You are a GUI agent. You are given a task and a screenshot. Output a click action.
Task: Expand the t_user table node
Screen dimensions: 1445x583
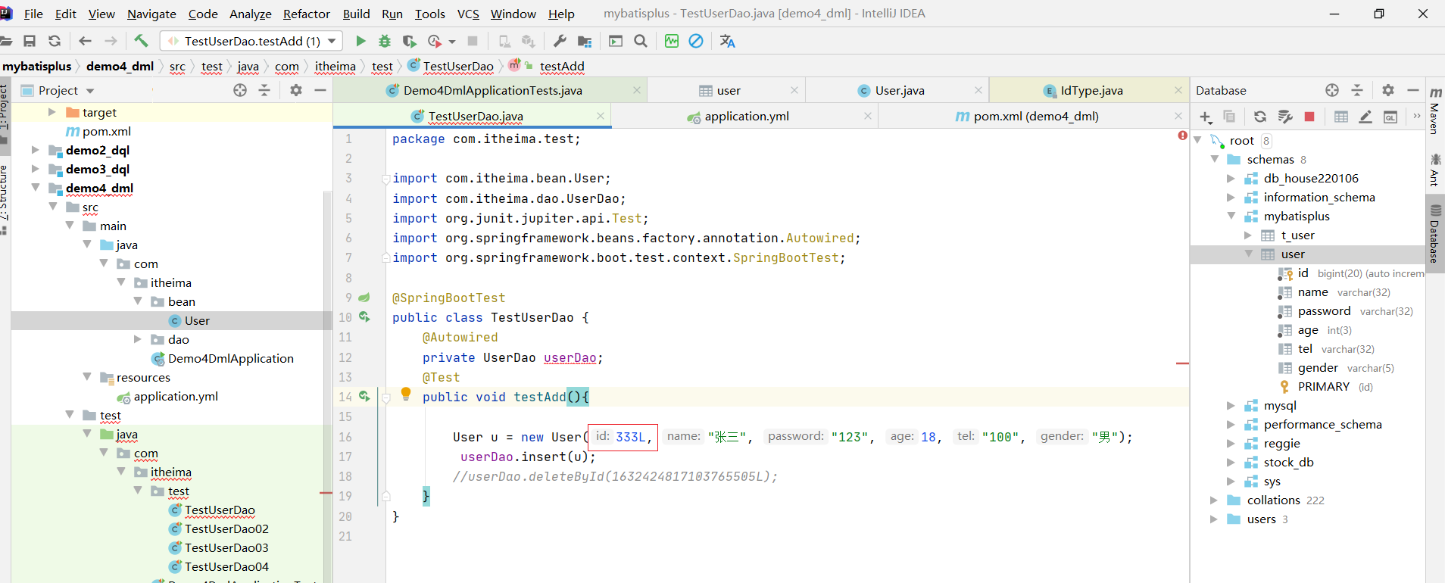coord(1248,235)
